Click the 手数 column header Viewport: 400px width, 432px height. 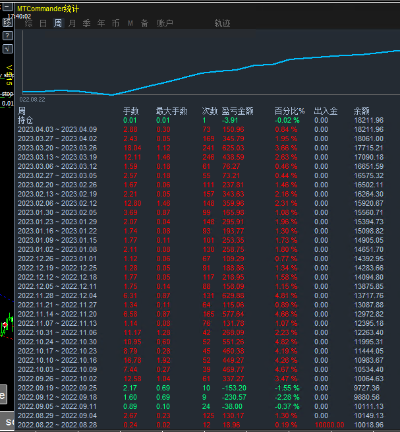pyautogui.click(x=130, y=111)
